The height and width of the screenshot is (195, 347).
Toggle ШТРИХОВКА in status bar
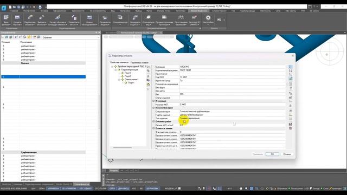[x=152, y=188]
